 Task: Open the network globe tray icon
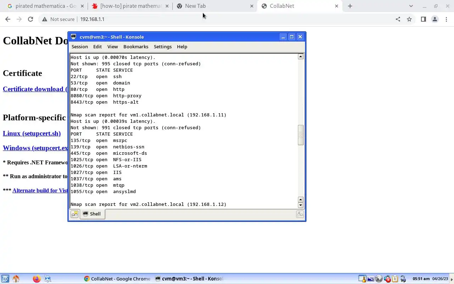[x=379, y=279]
